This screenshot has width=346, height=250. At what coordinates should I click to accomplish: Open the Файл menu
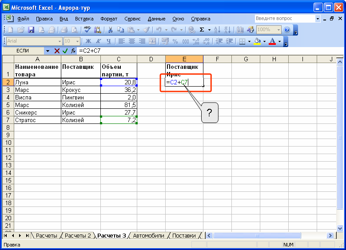click(x=23, y=19)
